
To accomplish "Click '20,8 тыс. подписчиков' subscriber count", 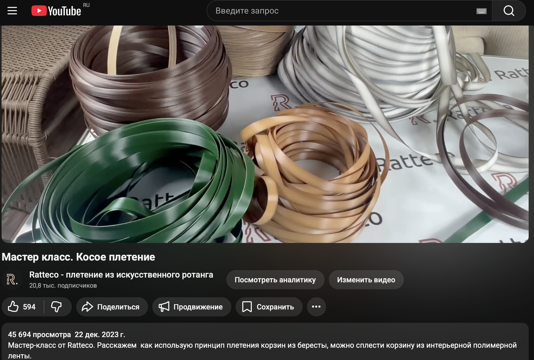I will point(63,285).
